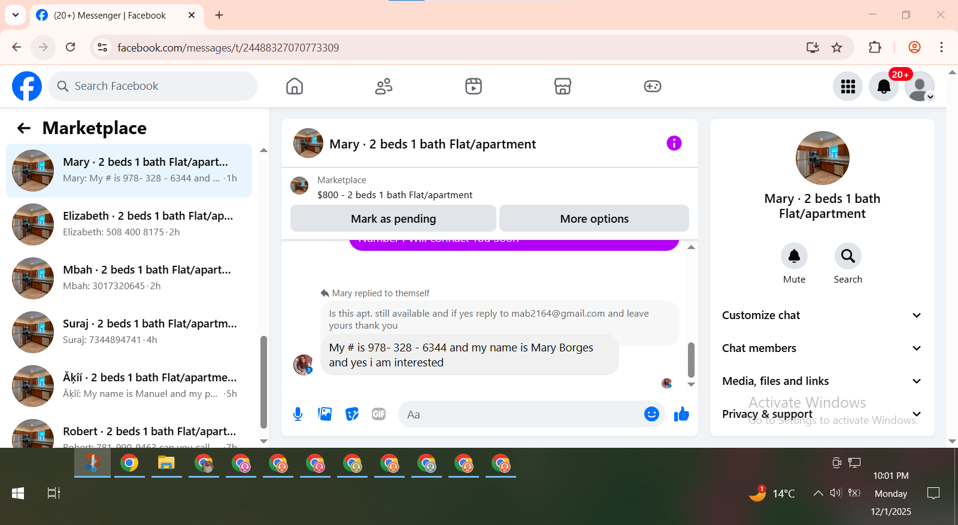Click the chat messages scrollbar thumb
The width and height of the screenshot is (958, 525).
pos(691,360)
